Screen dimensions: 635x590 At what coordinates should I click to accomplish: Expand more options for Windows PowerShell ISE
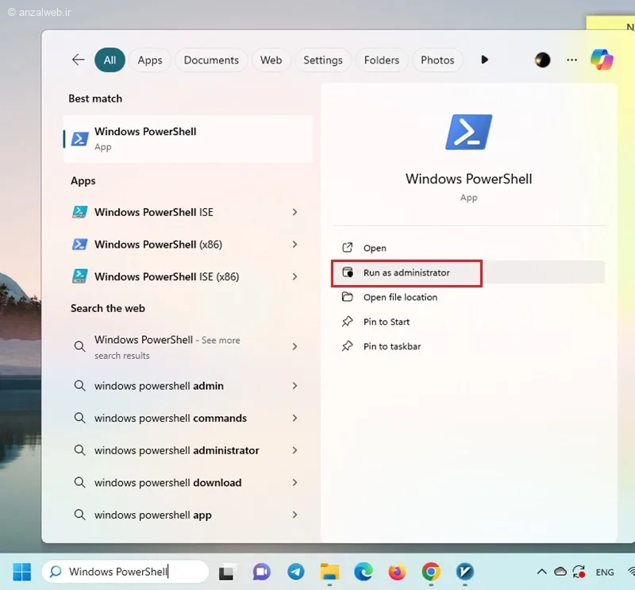294,212
